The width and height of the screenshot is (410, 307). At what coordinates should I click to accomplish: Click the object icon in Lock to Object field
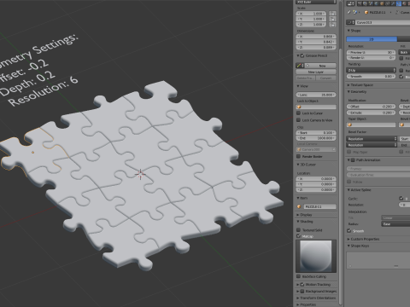299,107
